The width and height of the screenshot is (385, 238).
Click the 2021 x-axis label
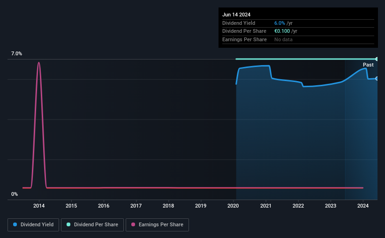(x=266, y=206)
